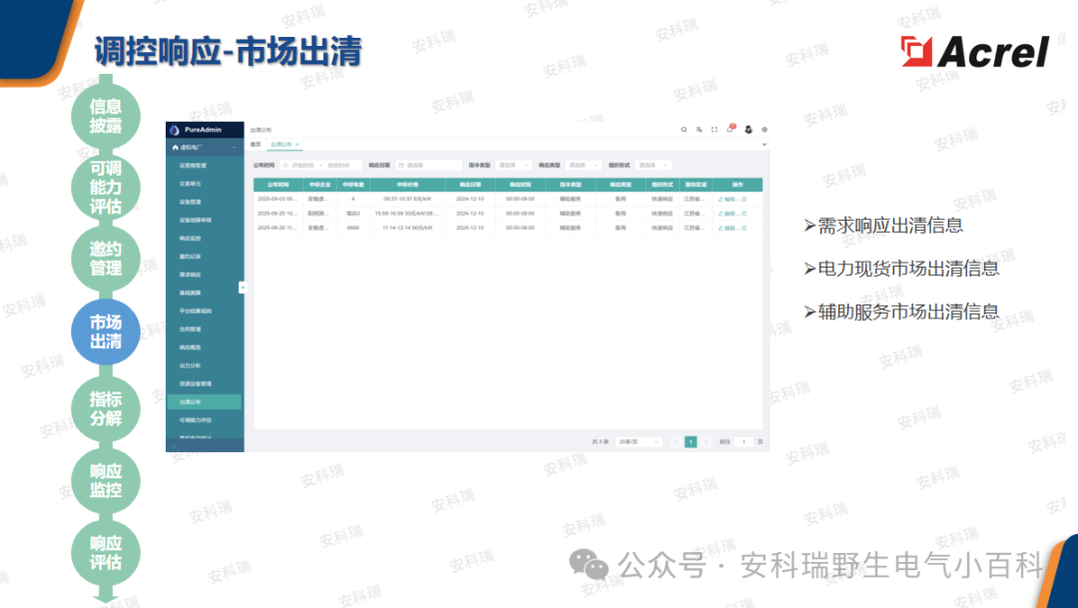The width and height of the screenshot is (1078, 608).
Task: Open the 20条/页 page size dropdown
Action: point(639,441)
